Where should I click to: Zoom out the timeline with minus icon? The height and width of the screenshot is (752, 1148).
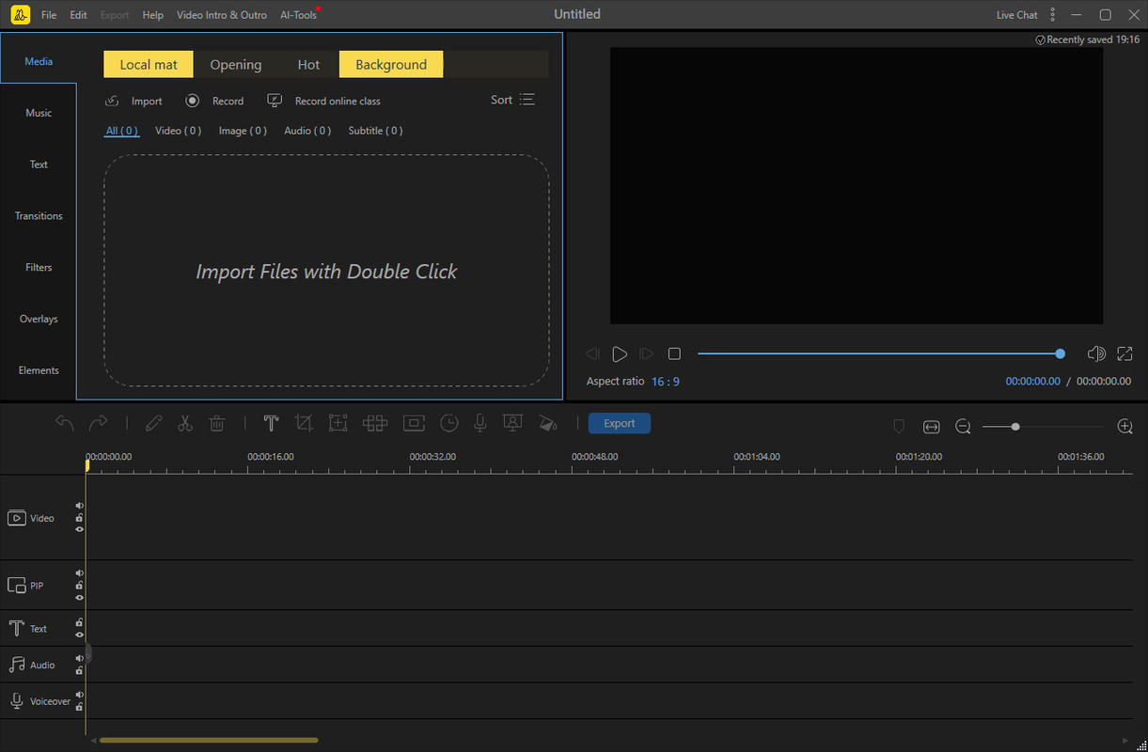click(x=963, y=427)
